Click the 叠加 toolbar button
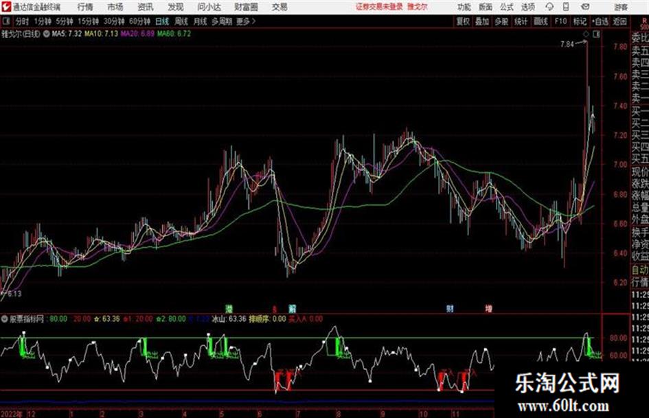 [x=482, y=21]
